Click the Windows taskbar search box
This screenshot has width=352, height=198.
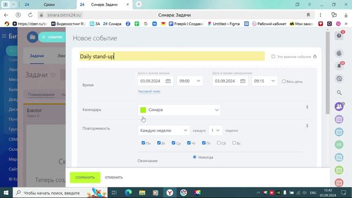pos(60,193)
